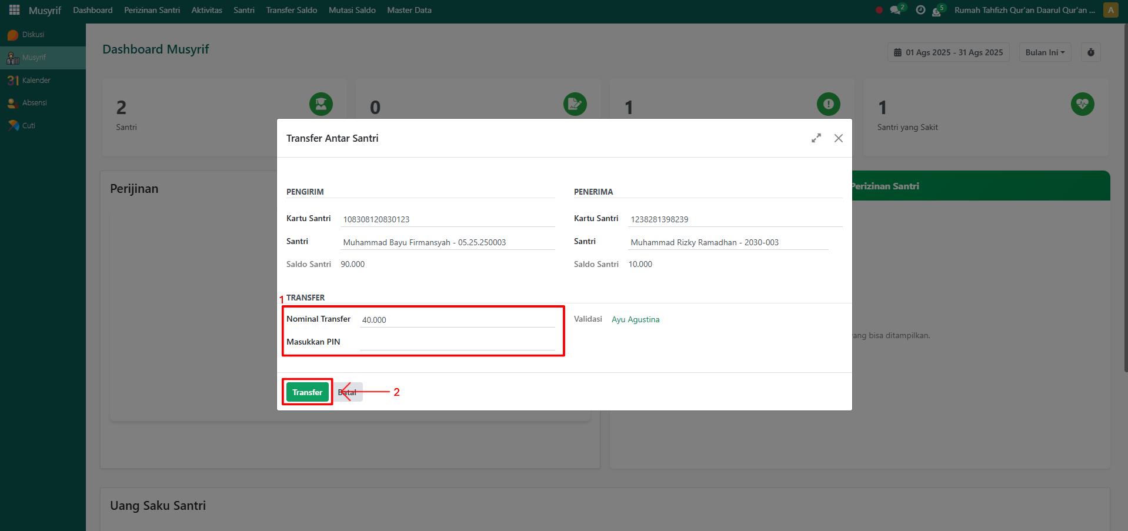1128x531 pixels.
Task: Open the Penerima Santri selection field
Action: 727,242
